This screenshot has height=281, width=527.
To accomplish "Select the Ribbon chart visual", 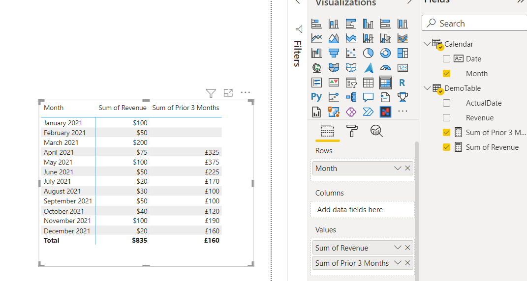I will coord(403,38).
